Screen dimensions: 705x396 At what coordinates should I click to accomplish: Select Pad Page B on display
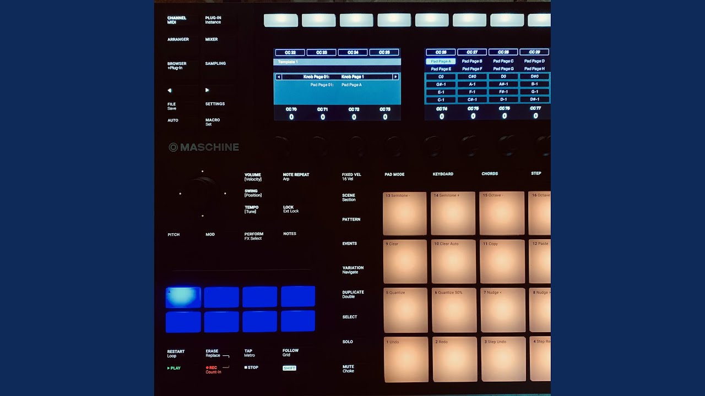coord(472,61)
